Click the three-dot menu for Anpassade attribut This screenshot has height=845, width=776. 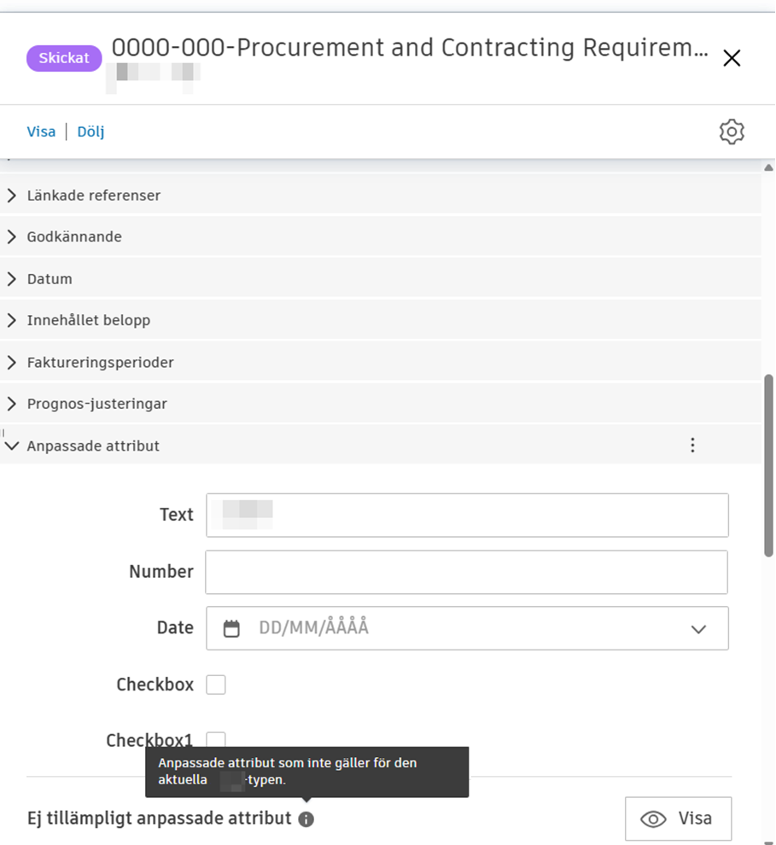692,445
